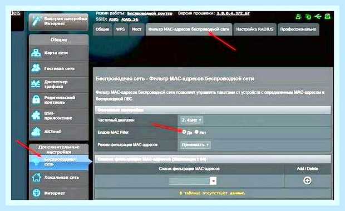Click the Карта сети network map icon
Viewport: 345px width, 211px height.
(x=36, y=53)
